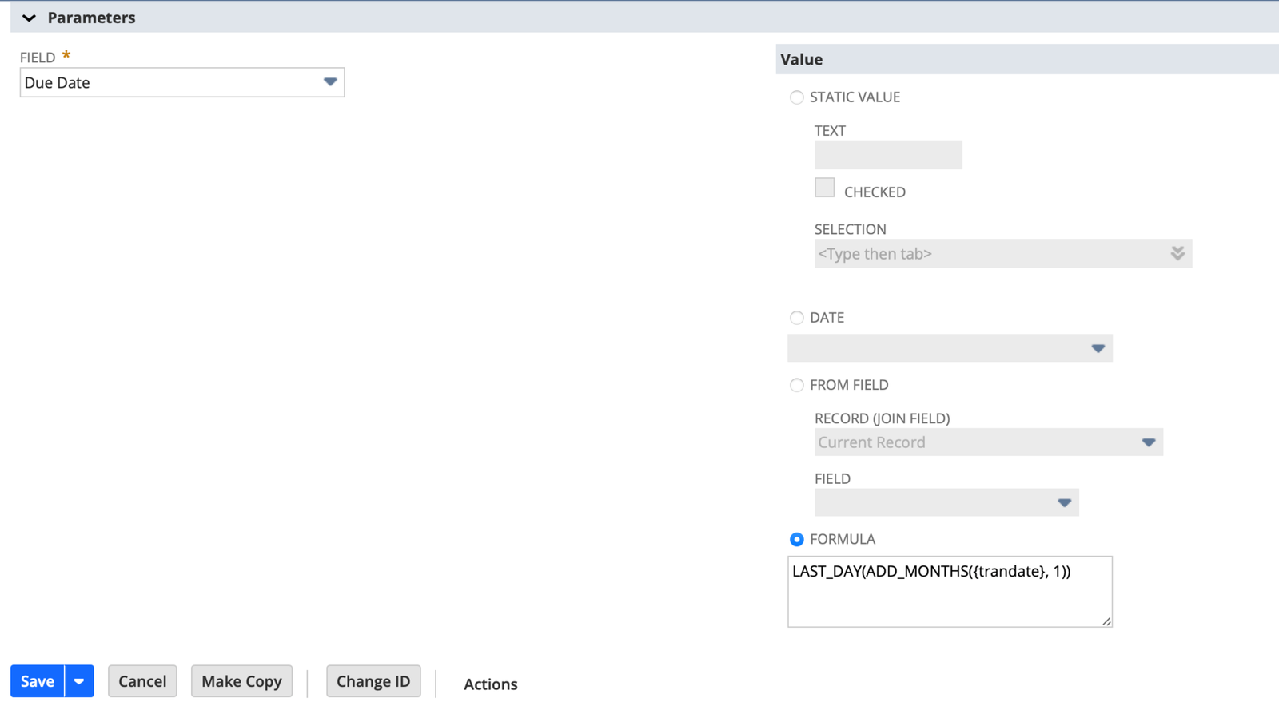Tick the Checked checkbox
1279x710 pixels.
[824, 188]
